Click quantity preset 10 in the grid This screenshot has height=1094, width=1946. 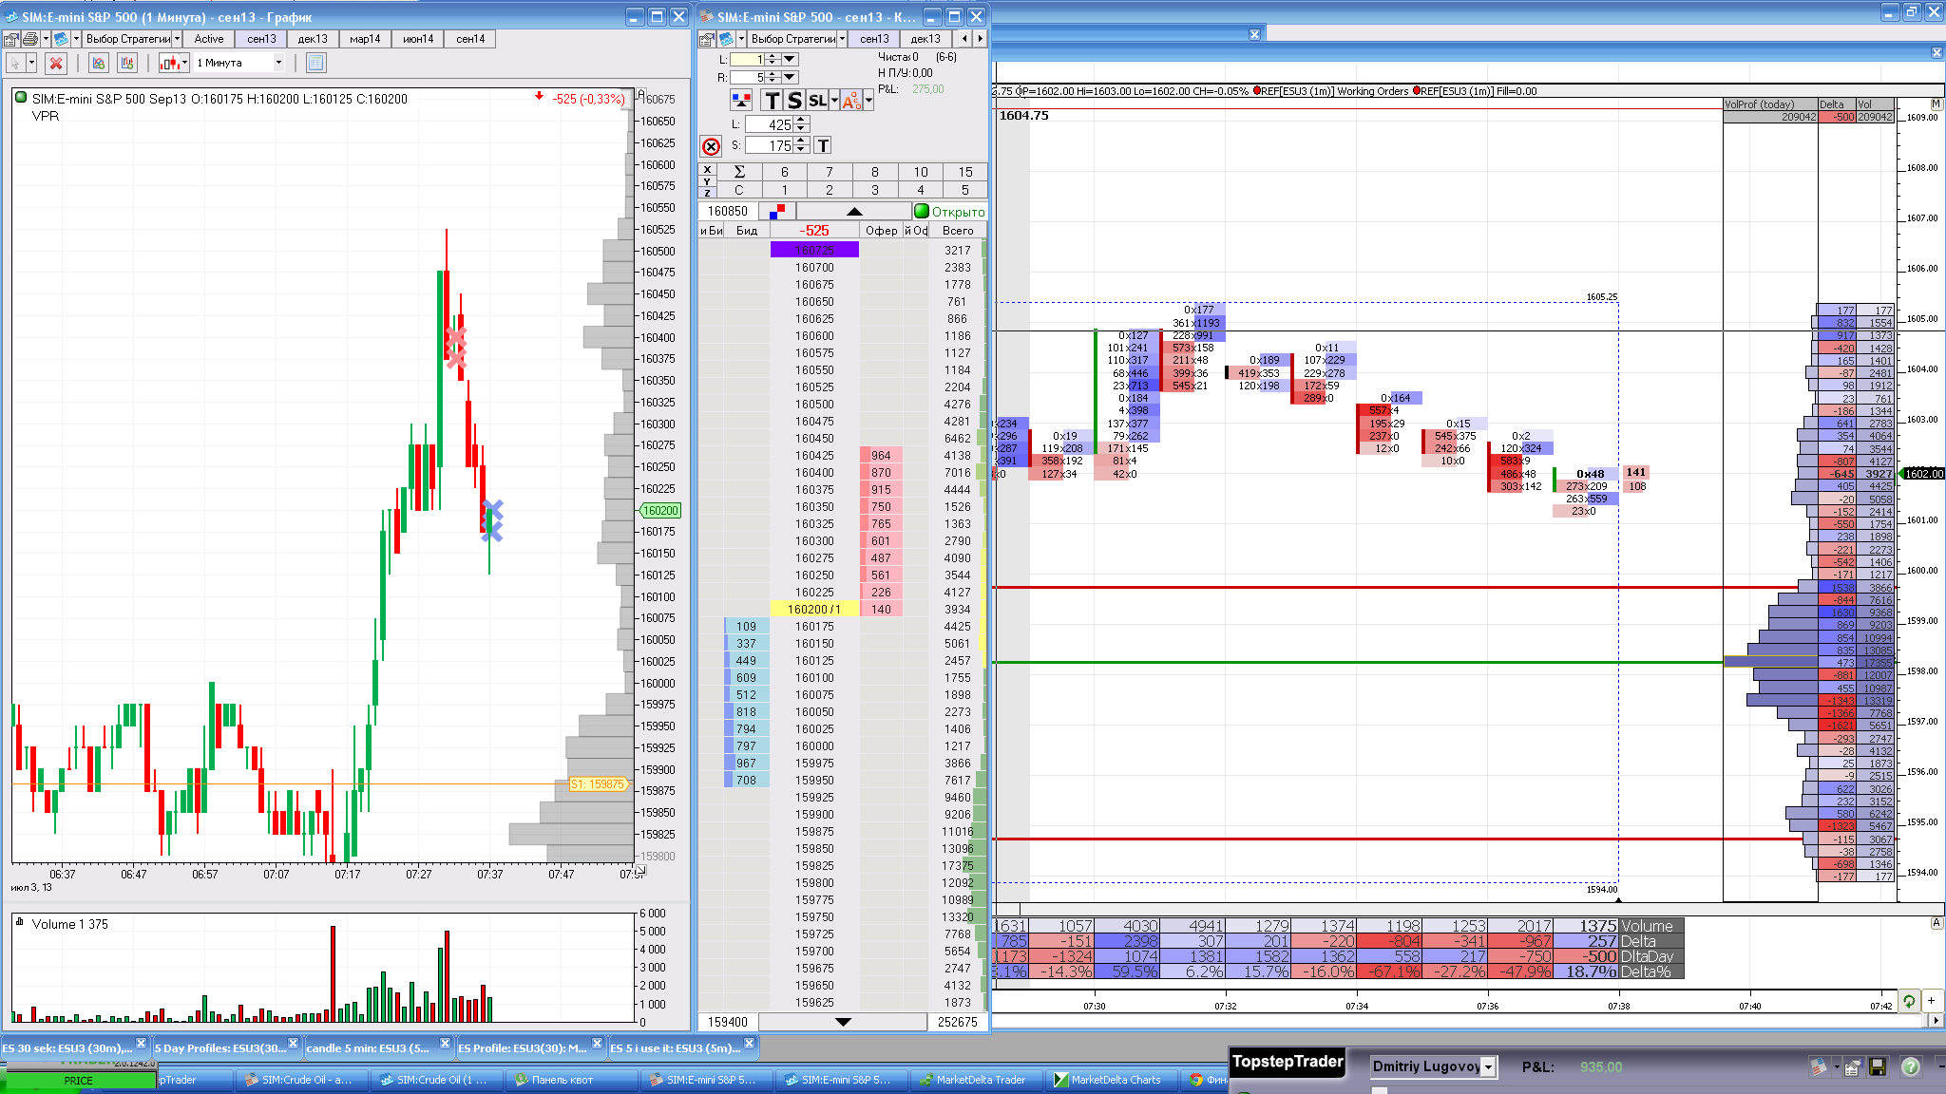pyautogui.click(x=921, y=172)
